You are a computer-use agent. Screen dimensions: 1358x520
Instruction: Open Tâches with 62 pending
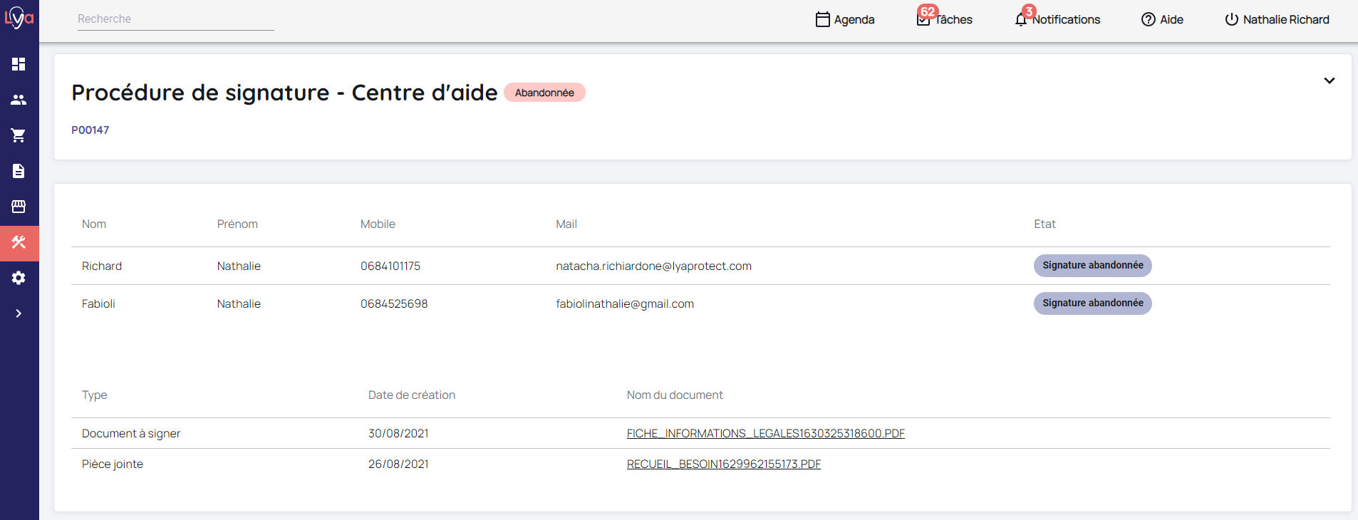[x=945, y=20]
